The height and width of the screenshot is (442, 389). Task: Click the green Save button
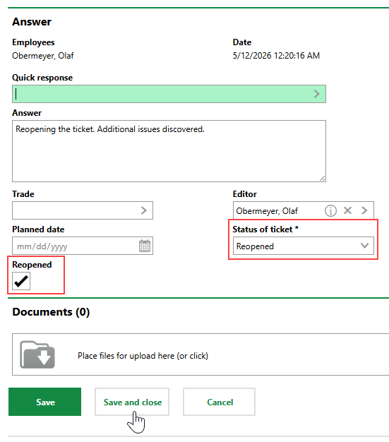coord(44,402)
